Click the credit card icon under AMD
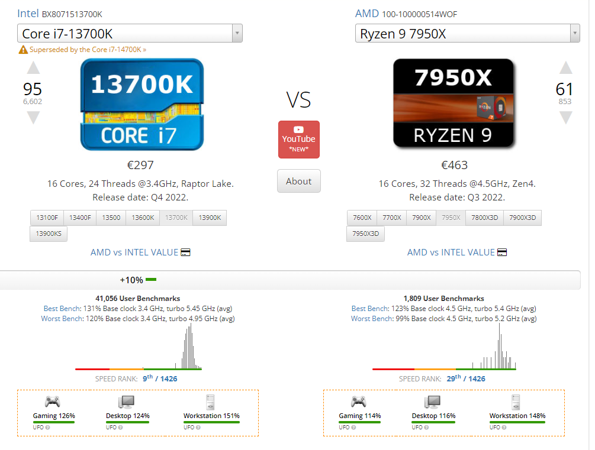The width and height of the screenshot is (595, 450). 502,252
